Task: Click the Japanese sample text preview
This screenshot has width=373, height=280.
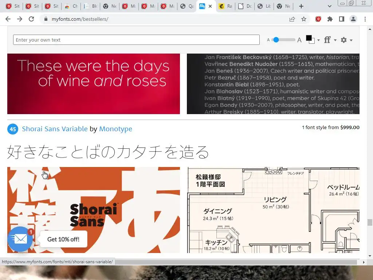Action: point(108,152)
